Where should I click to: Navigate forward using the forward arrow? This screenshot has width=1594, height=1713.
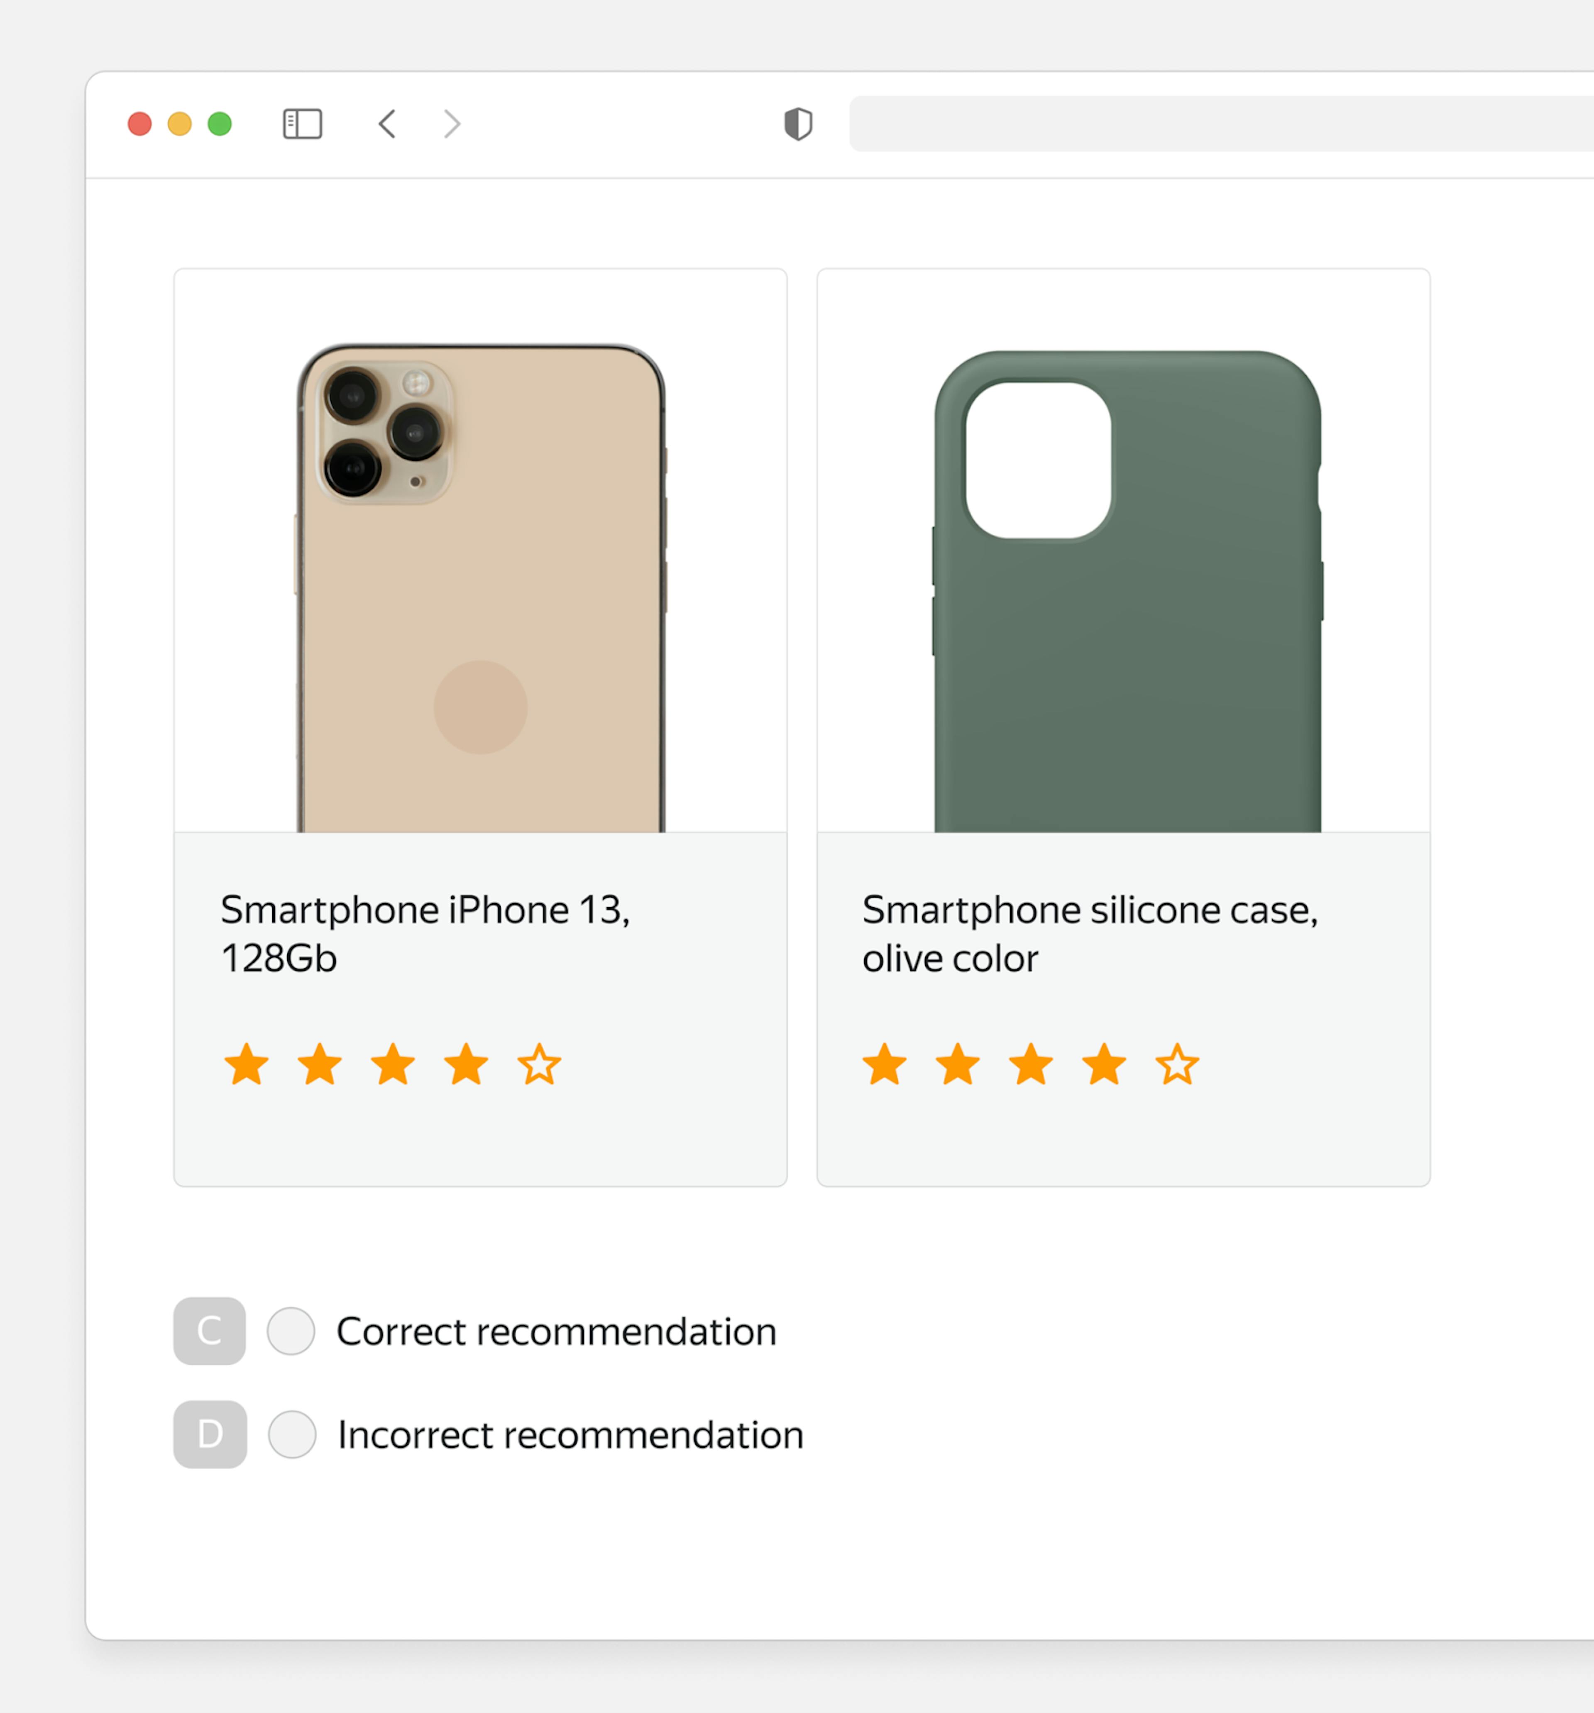coord(452,124)
